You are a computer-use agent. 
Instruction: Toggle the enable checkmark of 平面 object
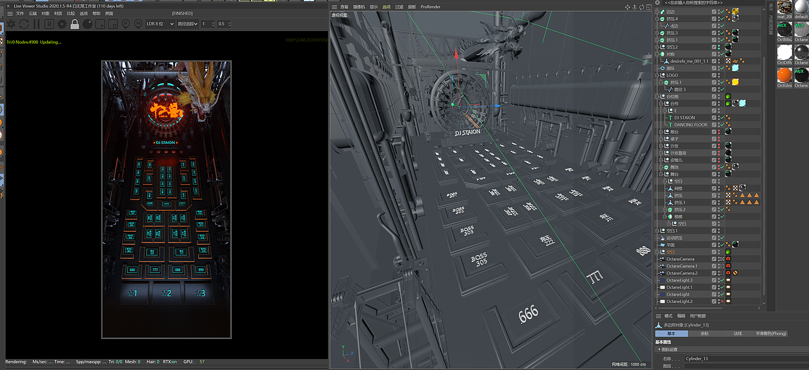click(722, 244)
